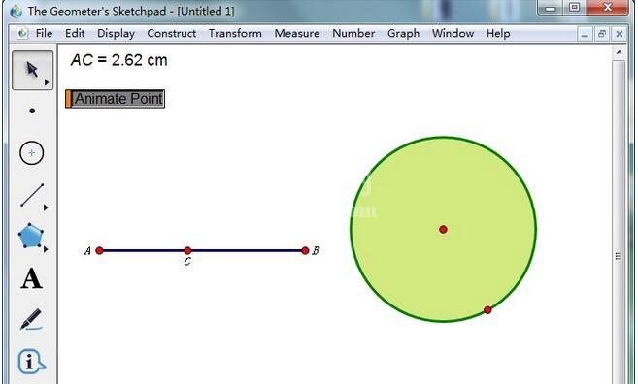The width and height of the screenshot is (638, 384).
Task: Click the Animate Point action button
Action: click(116, 99)
